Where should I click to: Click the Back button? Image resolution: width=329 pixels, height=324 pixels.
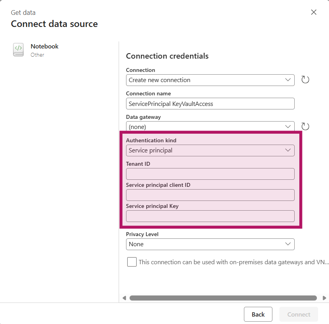(258, 314)
